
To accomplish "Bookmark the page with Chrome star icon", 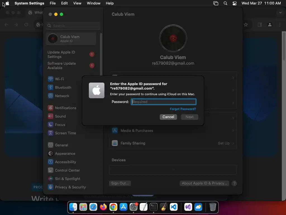I will pos(246,25).
